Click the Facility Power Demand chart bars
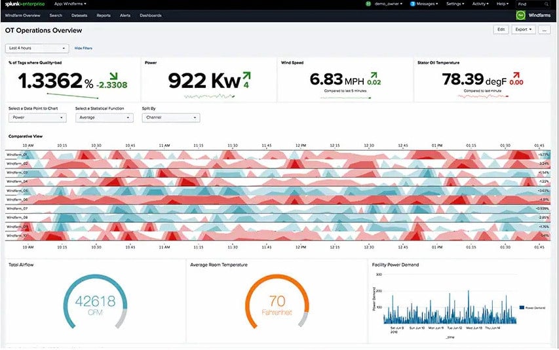Image resolution: width=559 pixels, height=350 pixels. 450,309
